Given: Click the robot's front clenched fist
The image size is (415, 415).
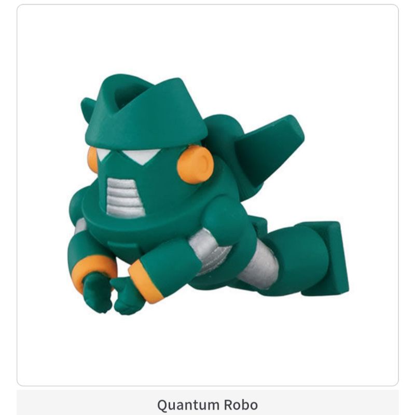Looking at the screenshot, I should click(126, 297).
